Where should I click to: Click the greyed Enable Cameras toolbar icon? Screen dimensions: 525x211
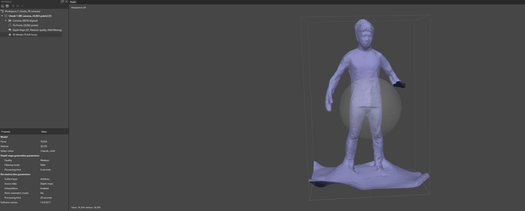click(x=13, y=6)
